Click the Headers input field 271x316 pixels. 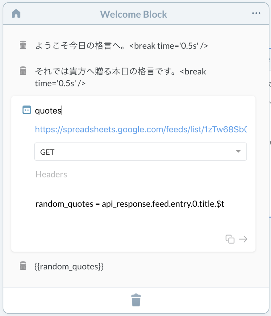[93, 174]
